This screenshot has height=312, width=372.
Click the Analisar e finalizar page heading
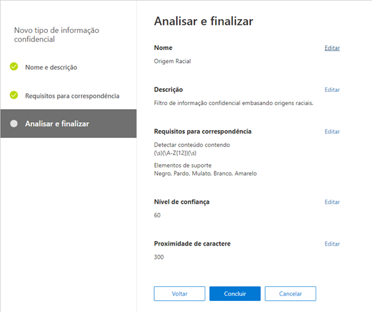[x=203, y=21]
